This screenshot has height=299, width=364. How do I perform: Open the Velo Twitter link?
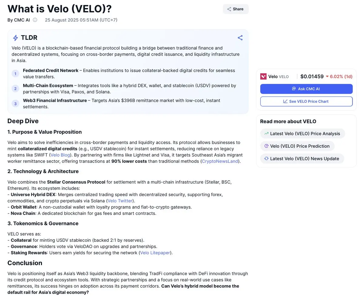pos(120,201)
